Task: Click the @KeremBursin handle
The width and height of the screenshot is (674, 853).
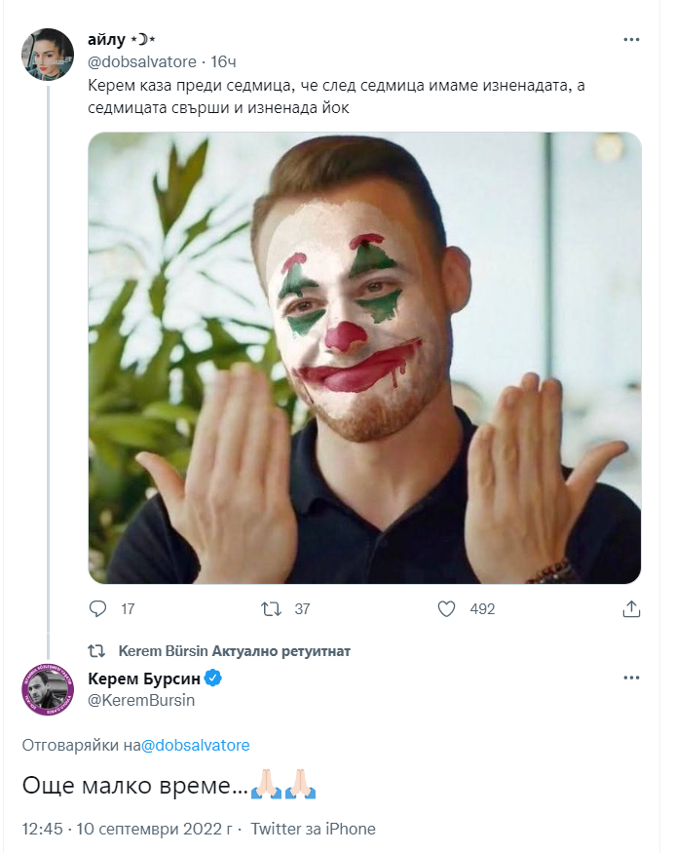Action: coord(141,700)
